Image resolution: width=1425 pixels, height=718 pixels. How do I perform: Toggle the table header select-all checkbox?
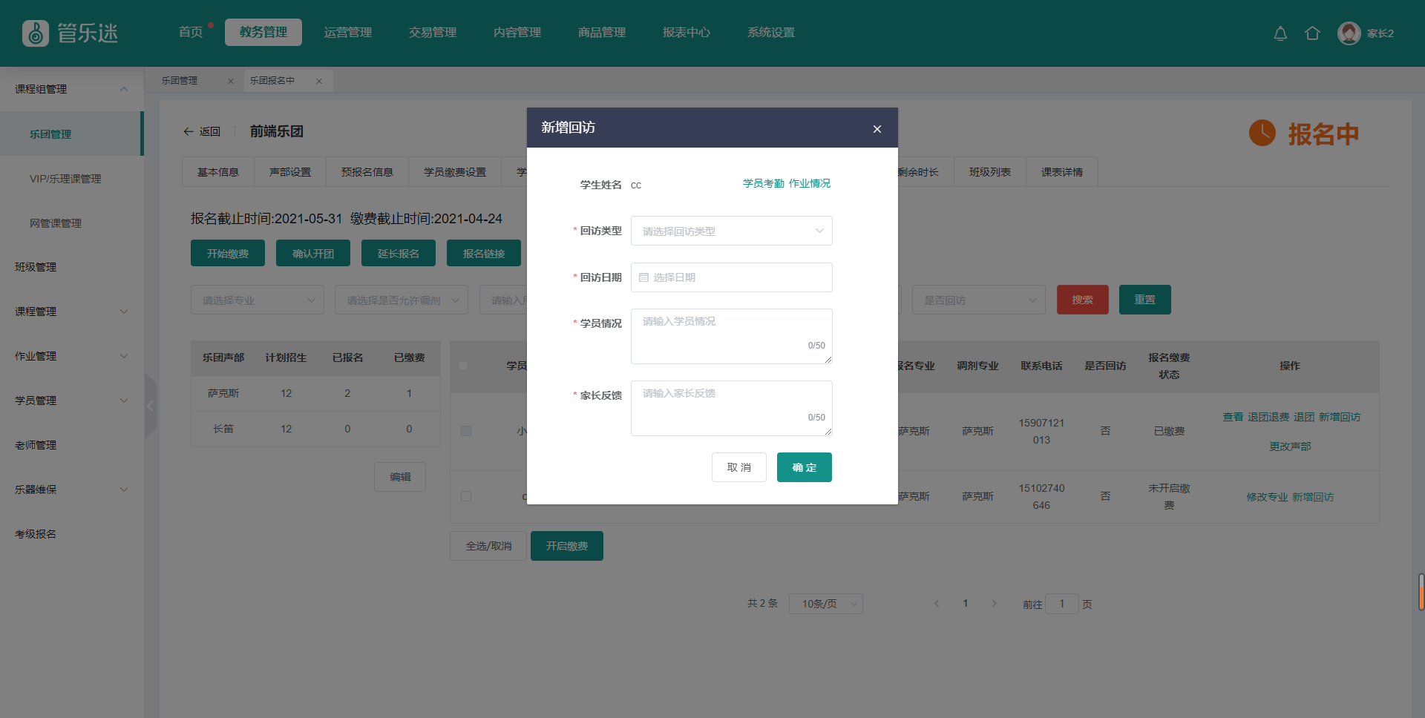click(x=464, y=366)
